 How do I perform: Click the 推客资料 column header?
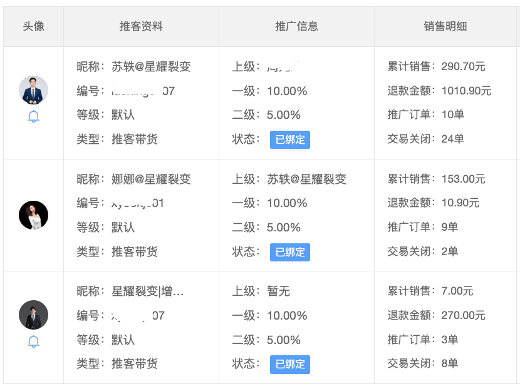coord(142,26)
